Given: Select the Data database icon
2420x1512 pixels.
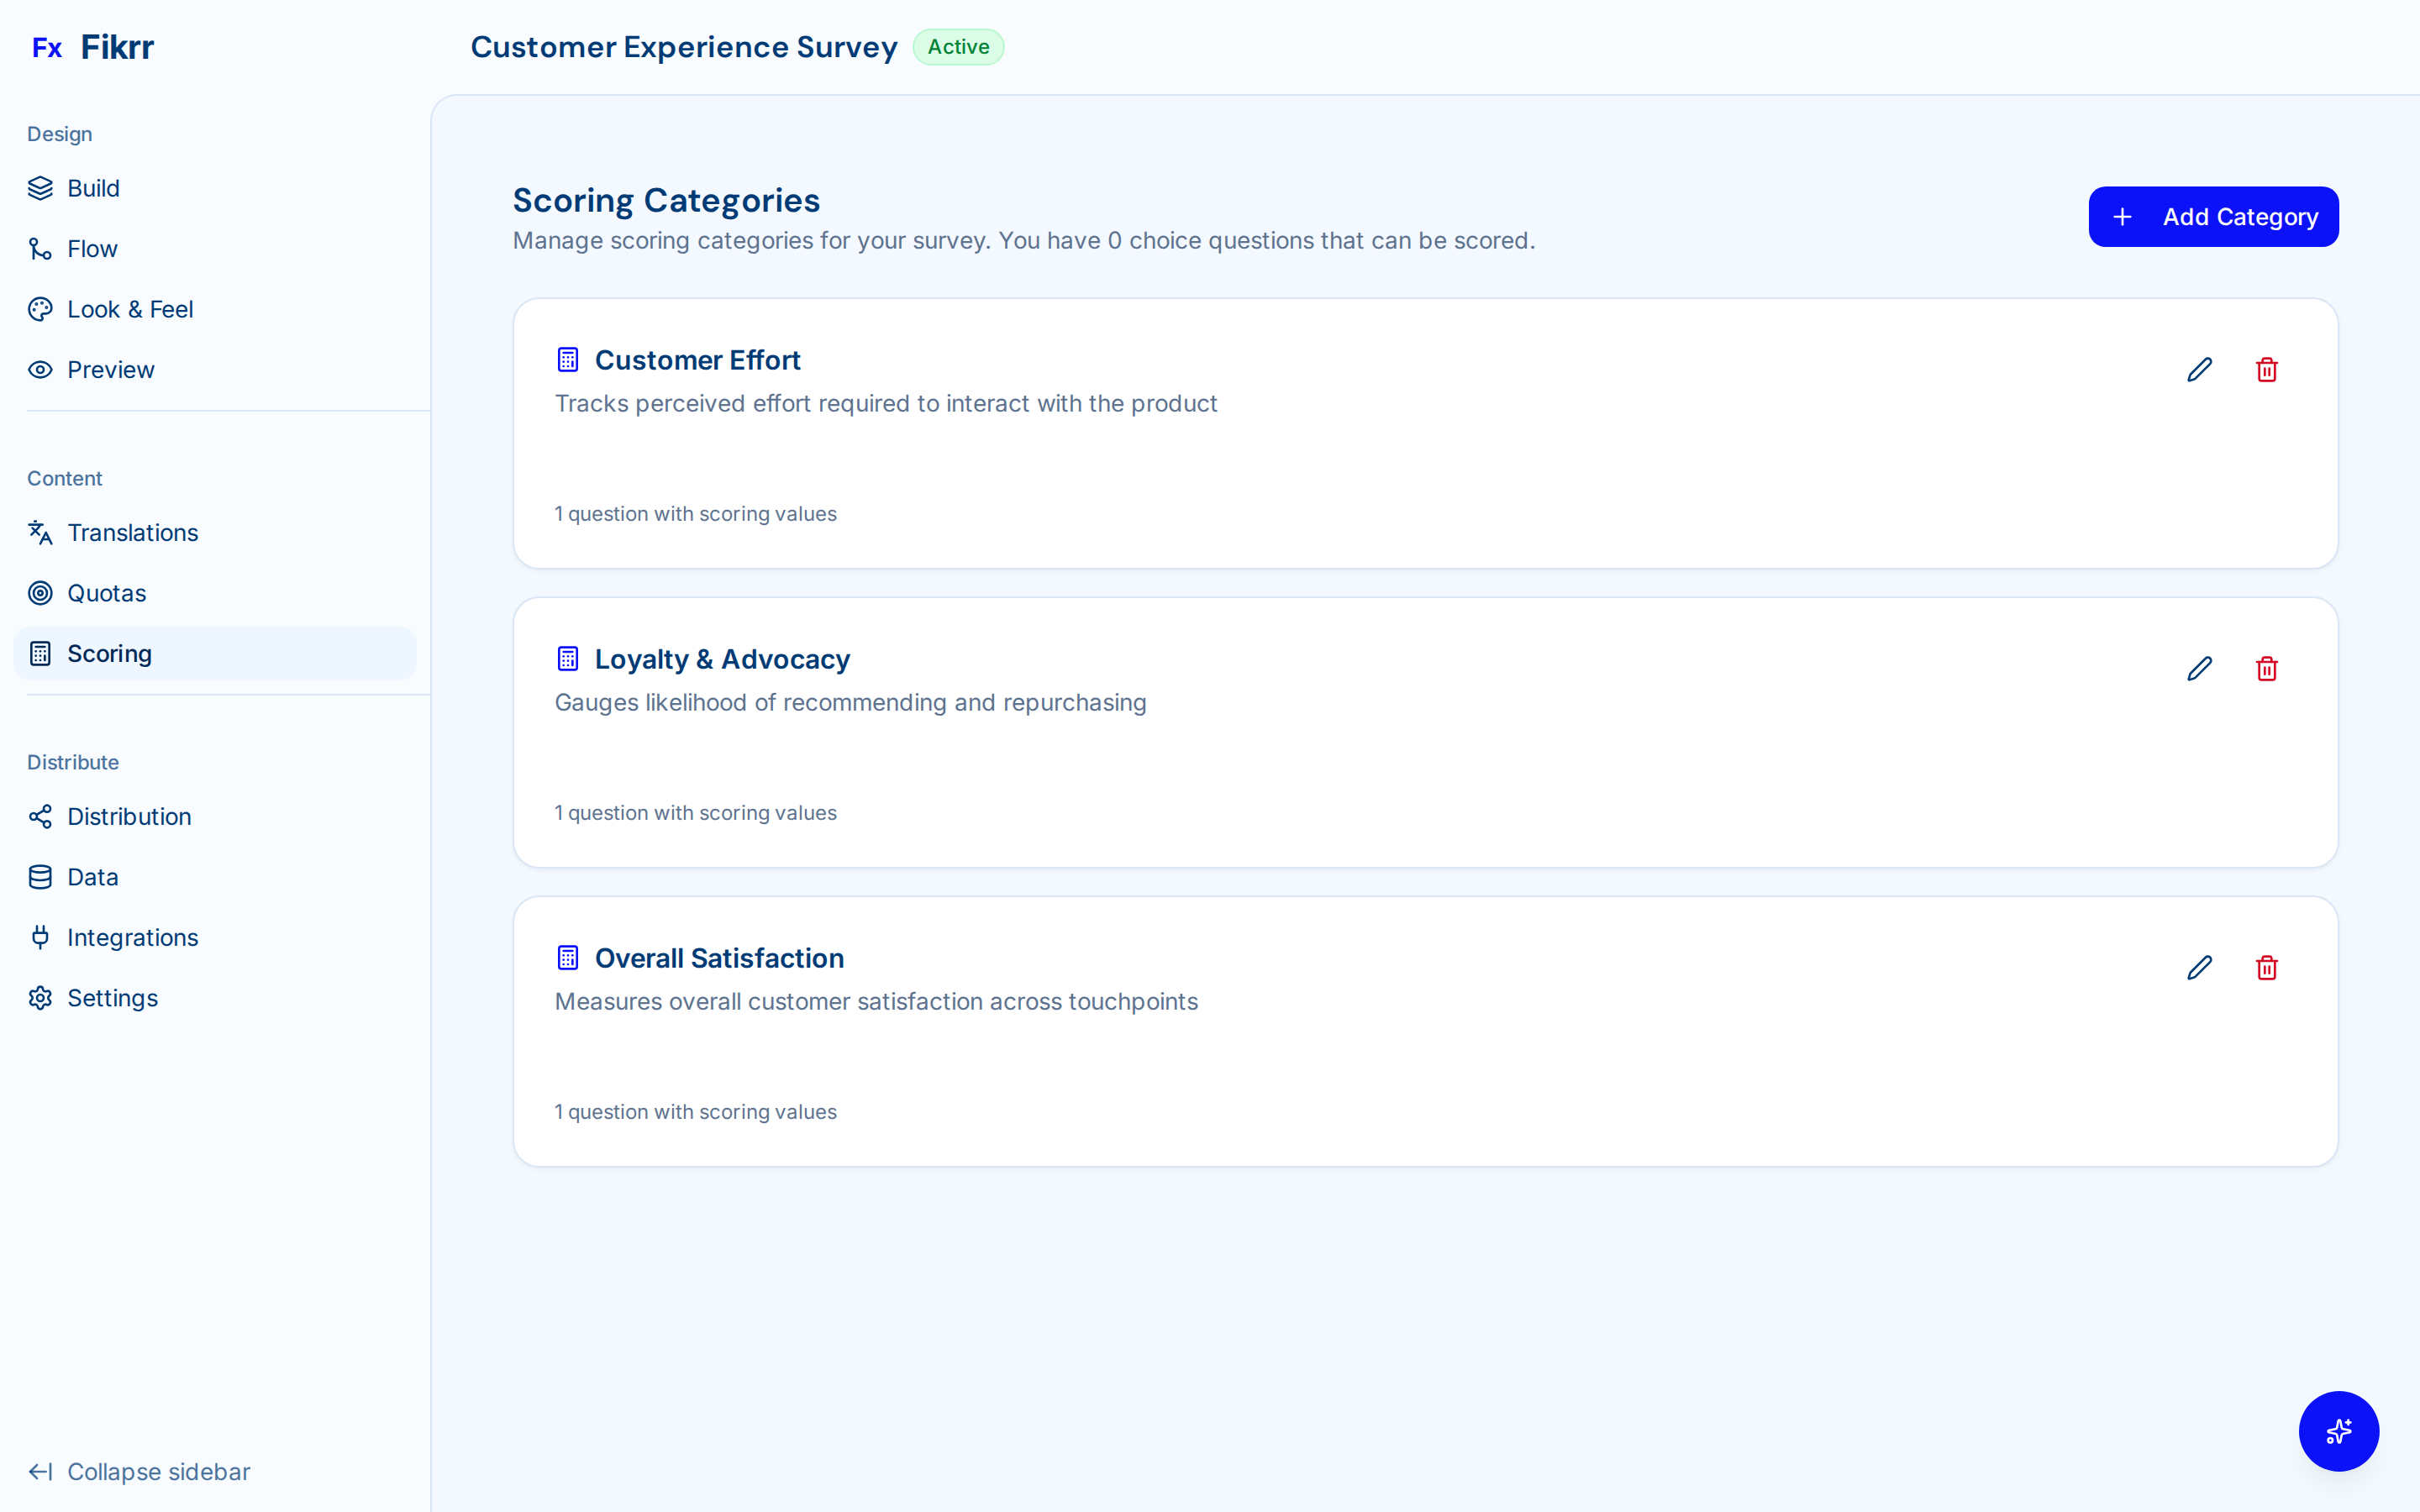Looking at the screenshot, I should click(40, 876).
